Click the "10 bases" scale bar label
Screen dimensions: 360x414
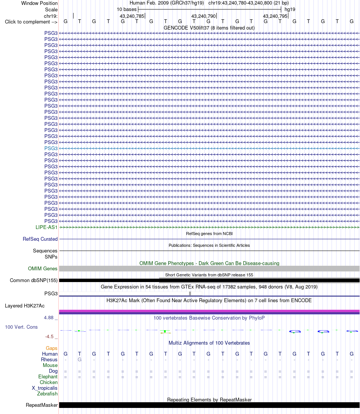127,9
